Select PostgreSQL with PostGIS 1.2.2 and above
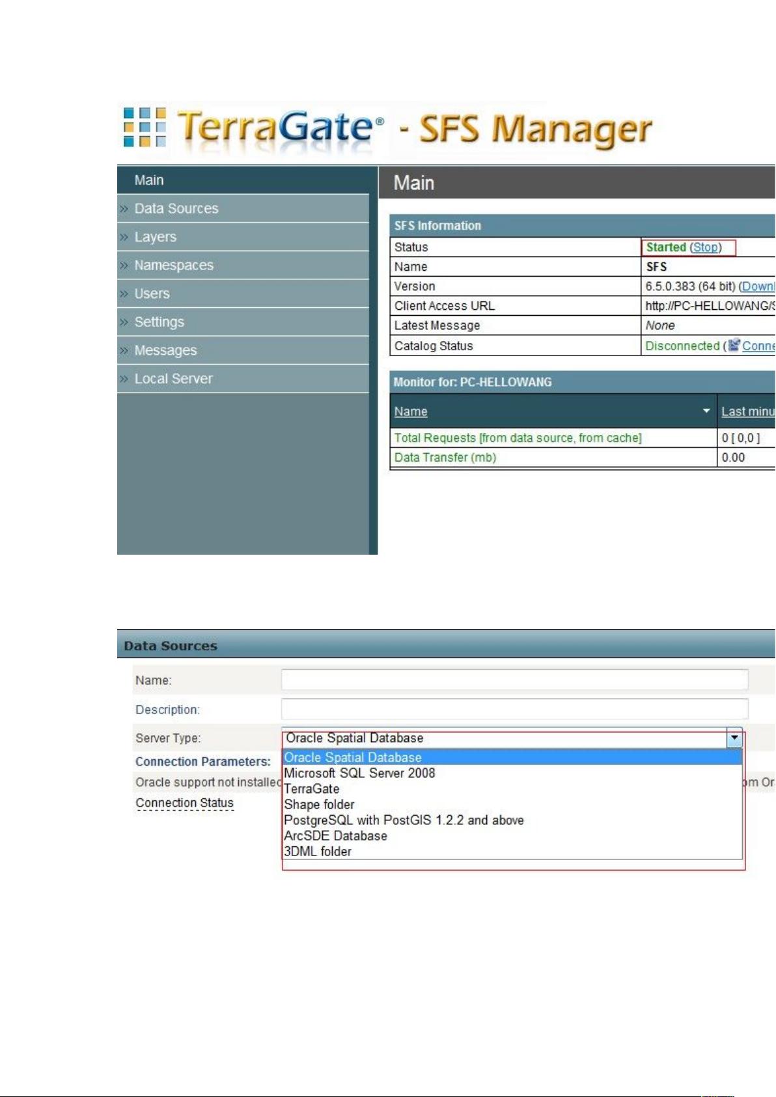 click(x=512, y=820)
